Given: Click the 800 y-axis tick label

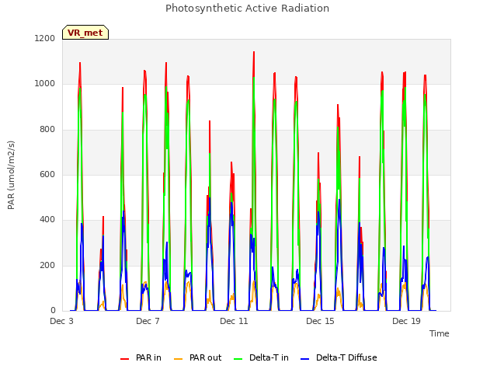Looking at the screenshot, I should [47, 130].
